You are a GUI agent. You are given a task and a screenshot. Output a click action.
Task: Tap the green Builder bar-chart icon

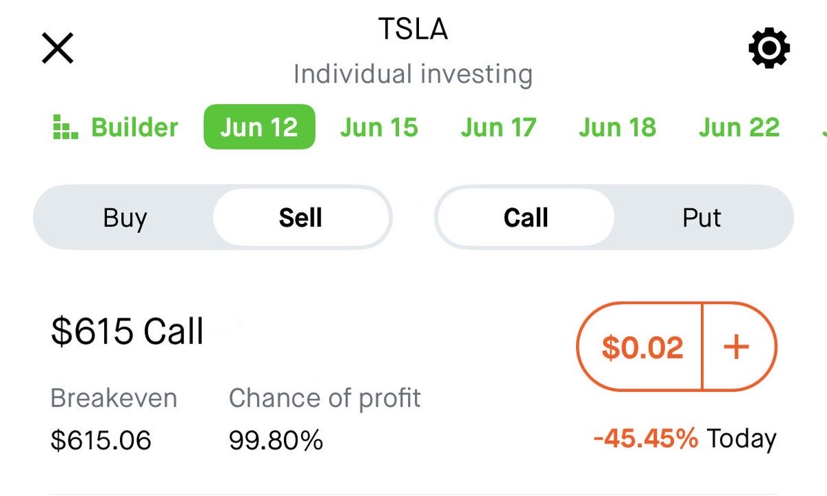65,127
